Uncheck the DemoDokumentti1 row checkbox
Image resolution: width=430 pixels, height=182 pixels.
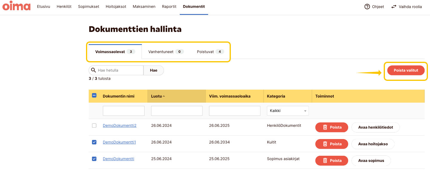coord(94,142)
